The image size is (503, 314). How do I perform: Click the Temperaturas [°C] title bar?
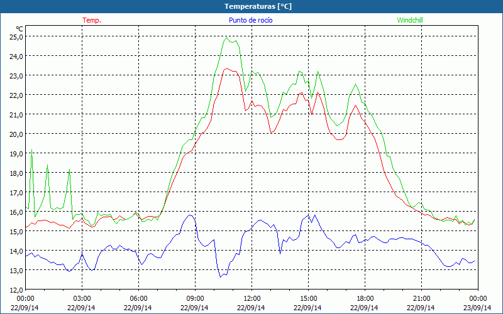251,6
